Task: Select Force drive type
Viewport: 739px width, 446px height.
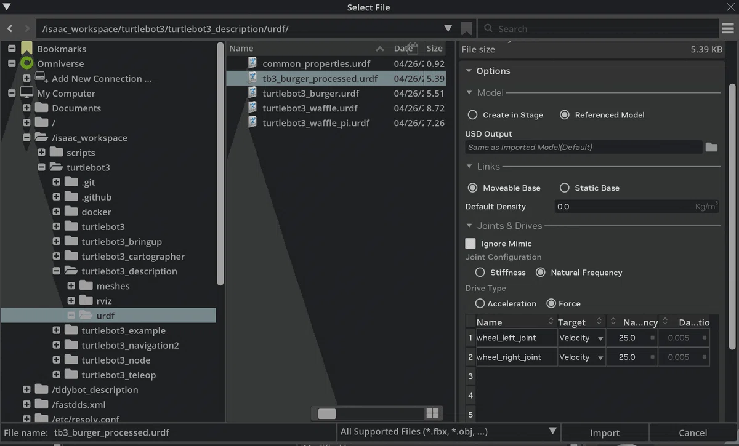Action: coord(551,303)
